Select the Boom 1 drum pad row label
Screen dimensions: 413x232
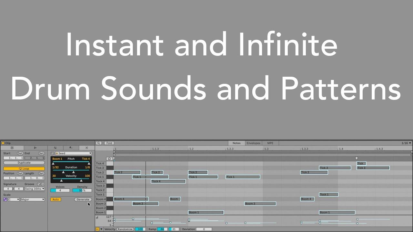coord(100,212)
